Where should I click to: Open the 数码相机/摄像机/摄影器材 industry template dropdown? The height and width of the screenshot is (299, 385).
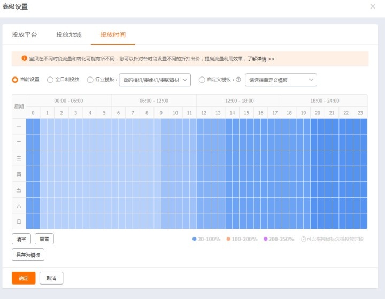155,80
